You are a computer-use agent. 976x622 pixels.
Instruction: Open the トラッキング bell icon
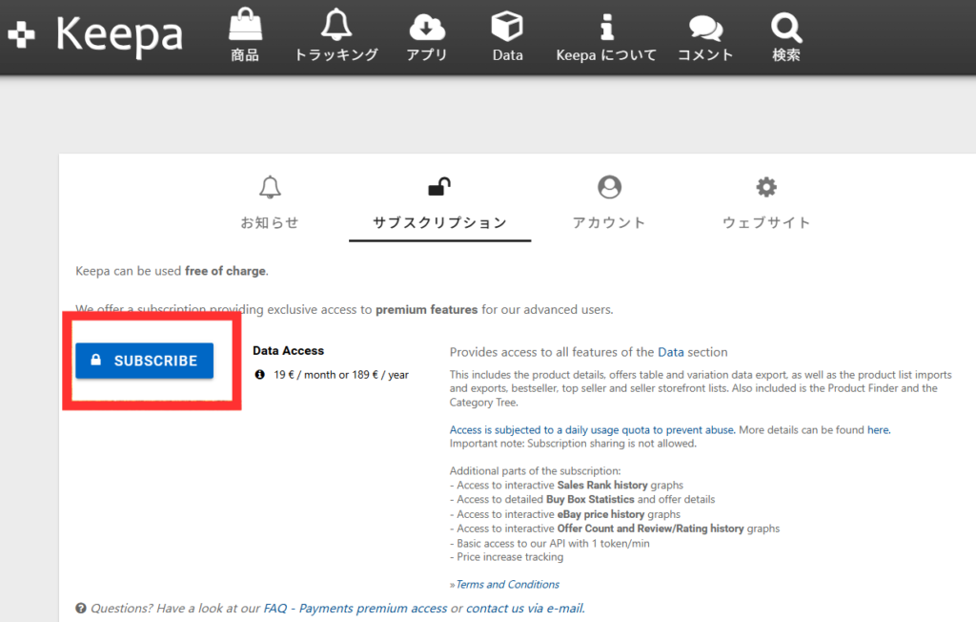pos(336,24)
